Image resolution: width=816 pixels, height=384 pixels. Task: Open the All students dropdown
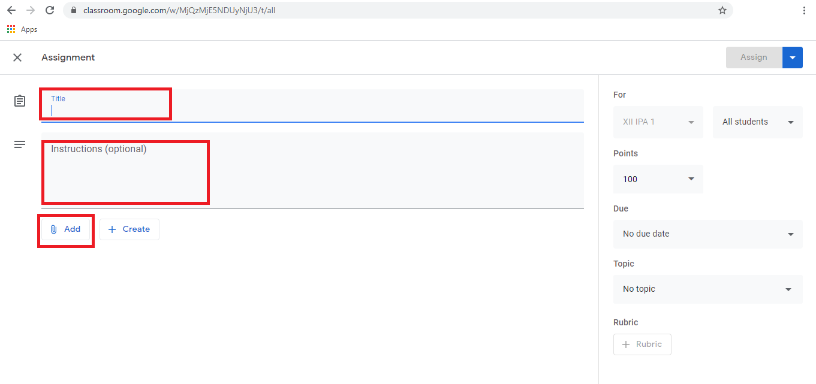(757, 122)
